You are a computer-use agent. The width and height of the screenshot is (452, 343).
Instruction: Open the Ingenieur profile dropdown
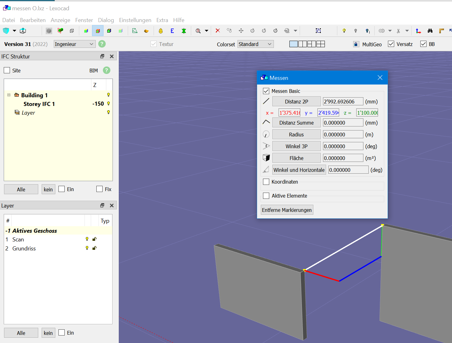click(x=74, y=44)
